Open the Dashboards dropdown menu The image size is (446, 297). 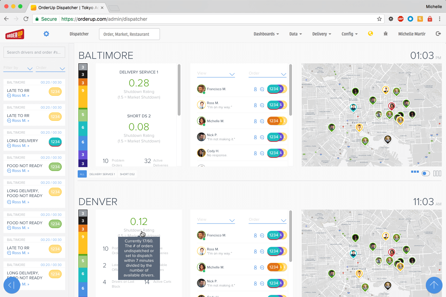click(266, 34)
